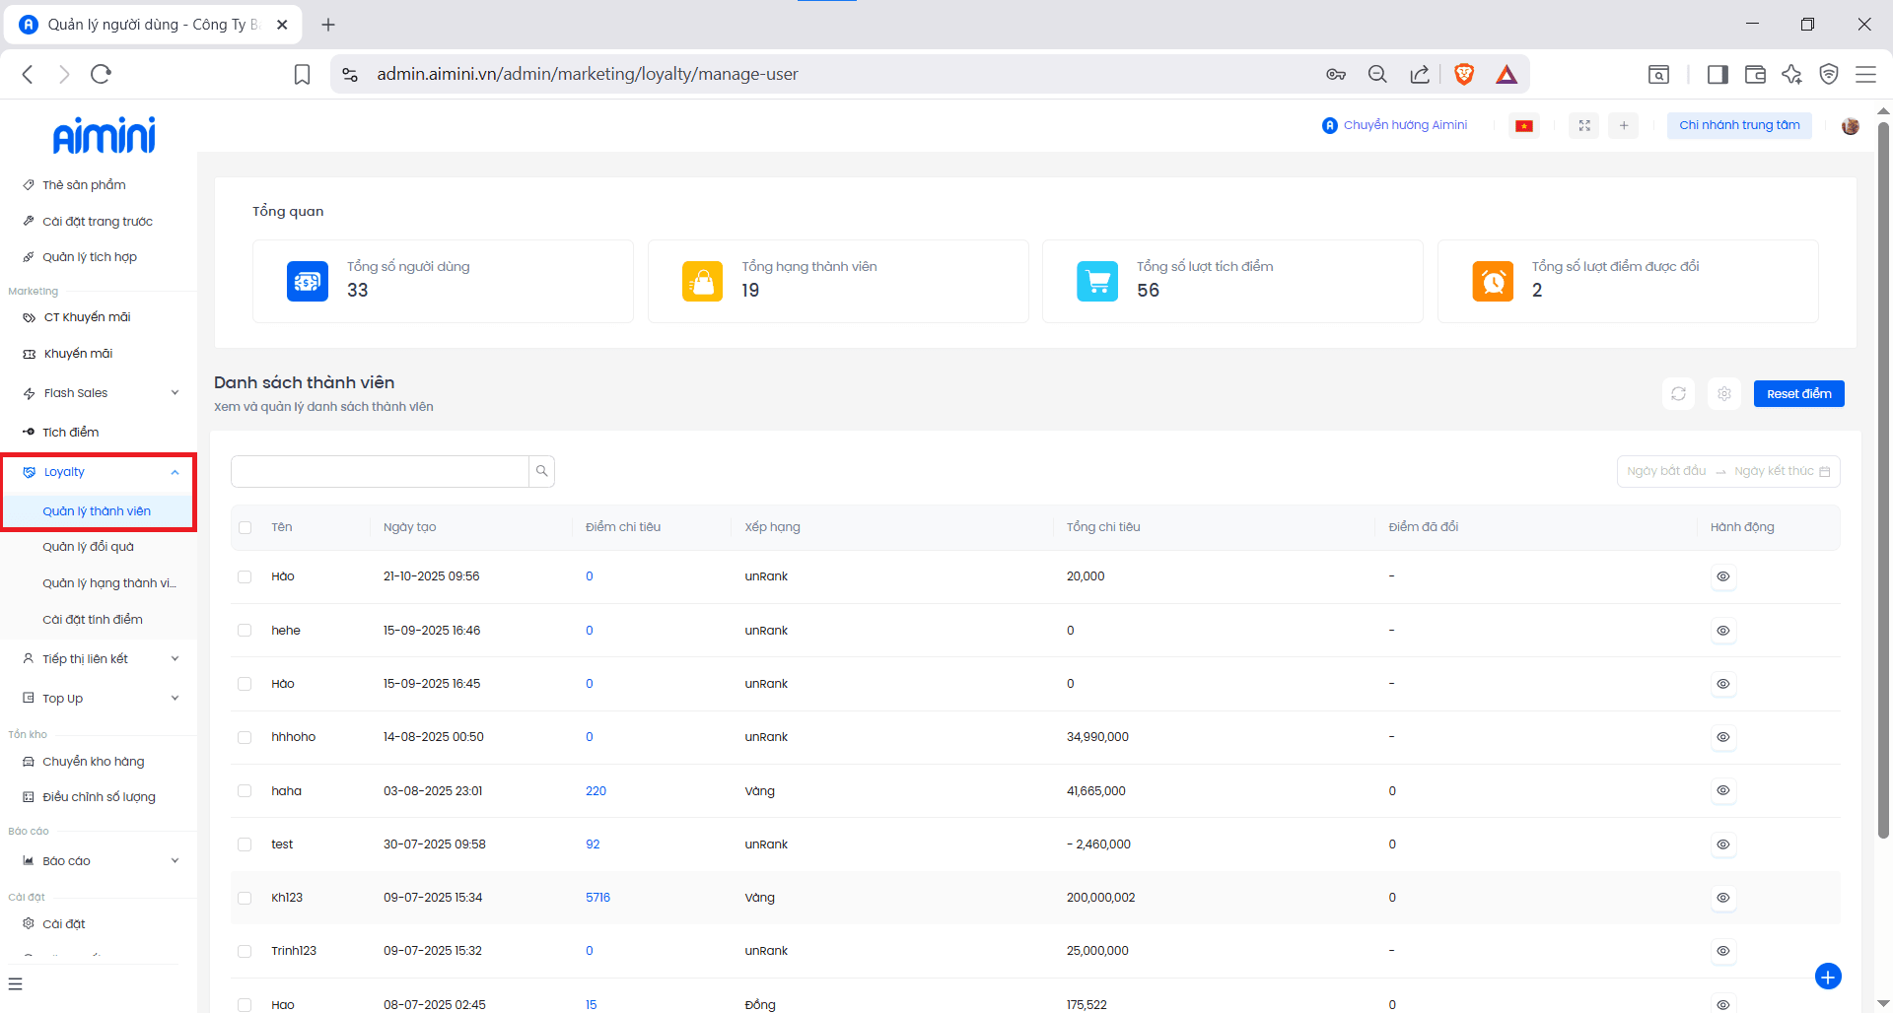Open the user avatar in header
This screenshot has height=1013, width=1893.
tap(1850, 126)
